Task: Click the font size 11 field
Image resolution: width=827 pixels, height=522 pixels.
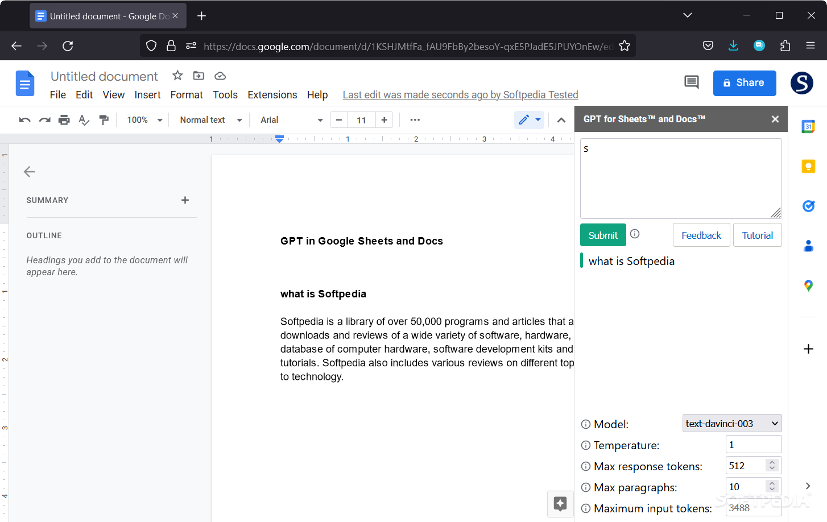Action: pos(361,120)
